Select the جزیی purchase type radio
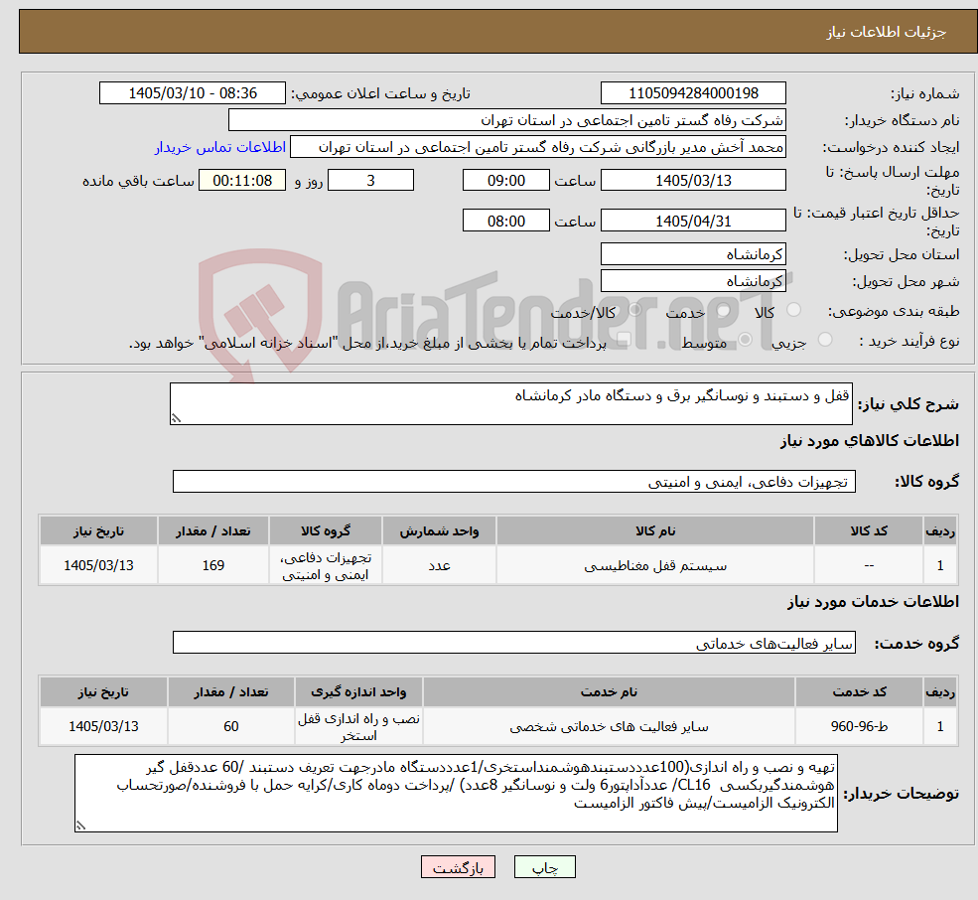 coord(824,340)
